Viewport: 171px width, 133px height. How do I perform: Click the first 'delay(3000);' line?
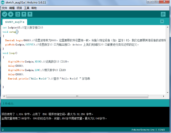coord(16,66)
